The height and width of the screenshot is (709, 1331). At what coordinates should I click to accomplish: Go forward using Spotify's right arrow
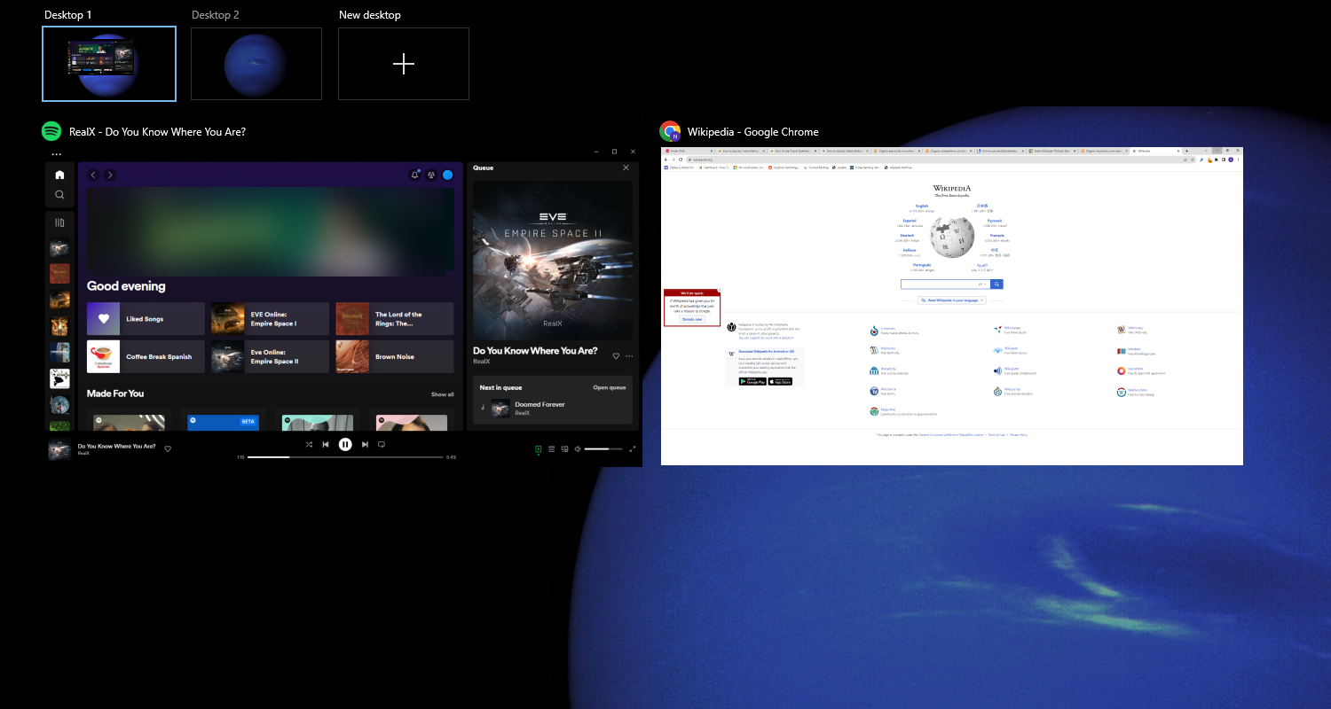(x=110, y=175)
